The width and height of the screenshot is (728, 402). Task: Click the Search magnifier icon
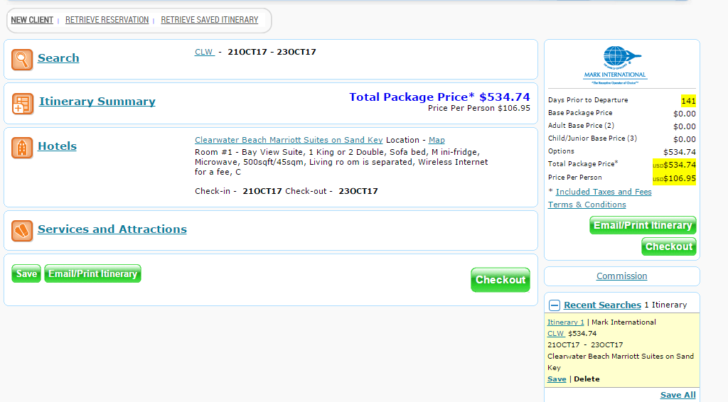(x=22, y=60)
